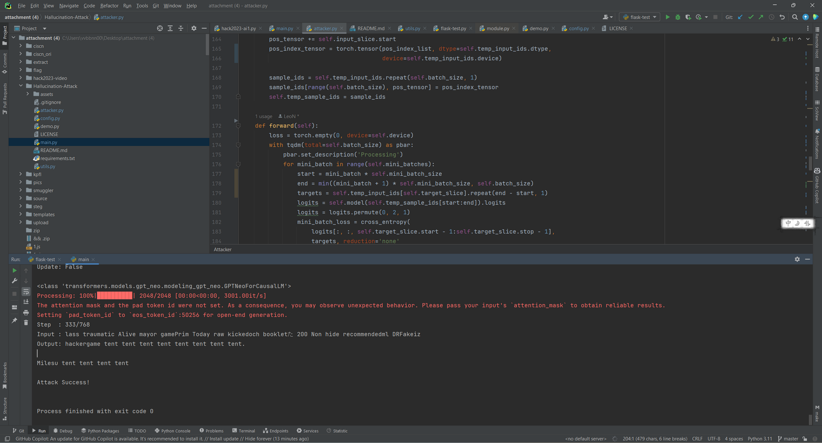Run the flask-test configuration with the green play button
The width and height of the screenshot is (822, 443).
tap(667, 17)
